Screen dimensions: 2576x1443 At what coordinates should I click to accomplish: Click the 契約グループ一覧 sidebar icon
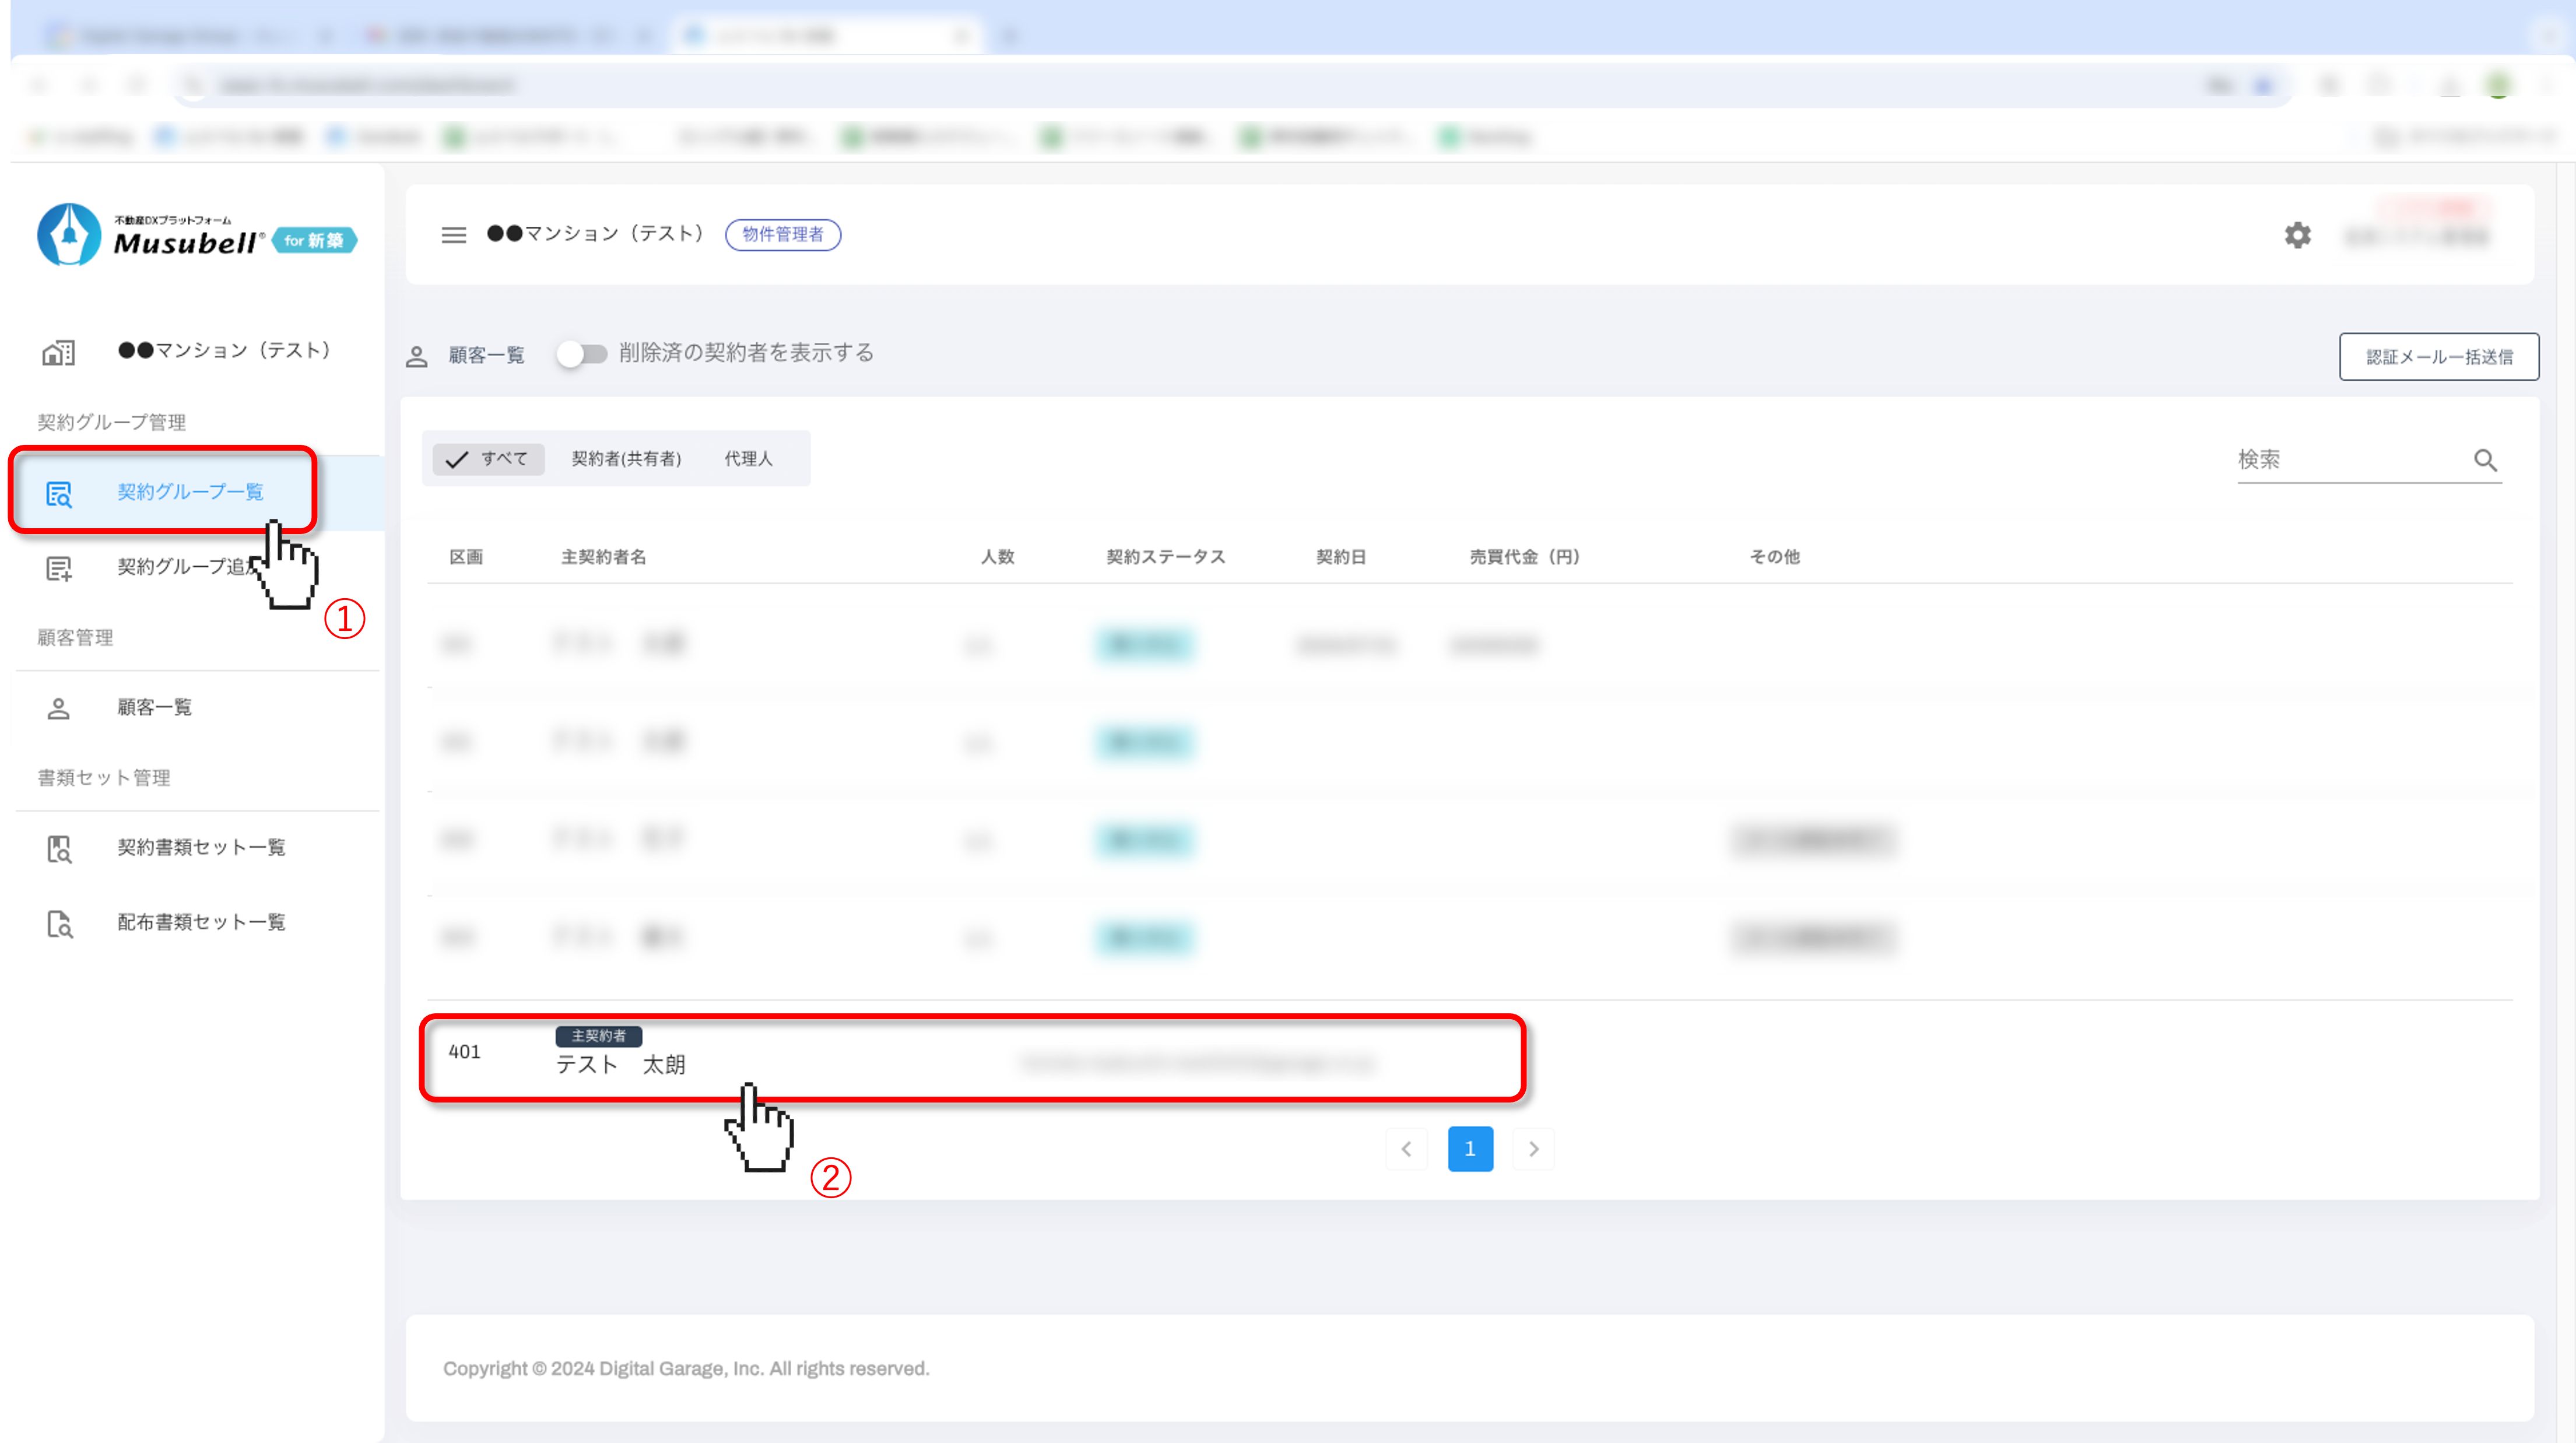[x=59, y=493]
